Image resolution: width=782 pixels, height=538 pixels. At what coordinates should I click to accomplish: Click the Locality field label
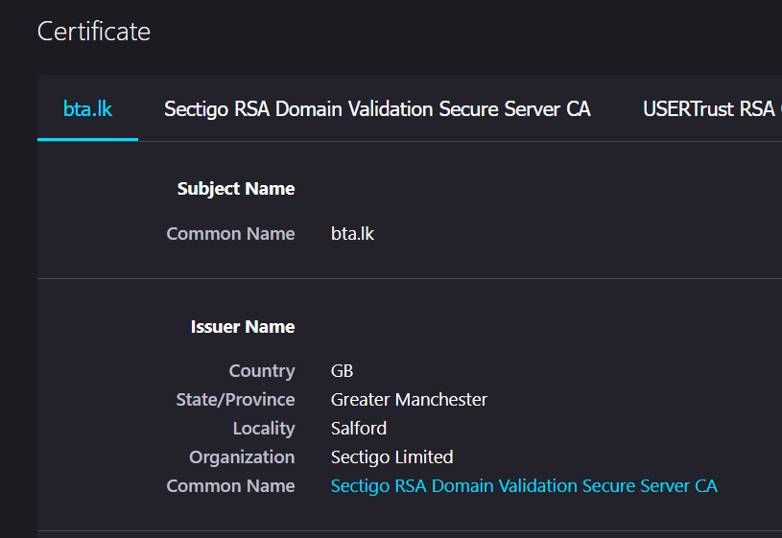pos(264,429)
